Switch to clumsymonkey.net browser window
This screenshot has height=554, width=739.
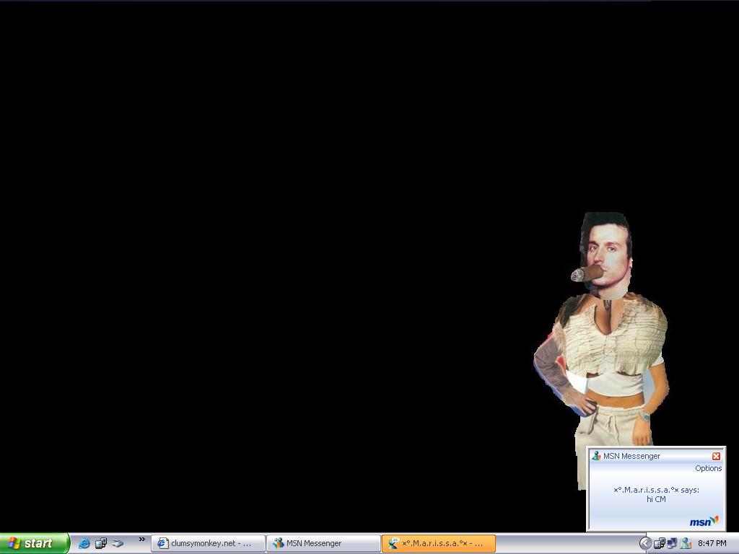click(x=208, y=543)
